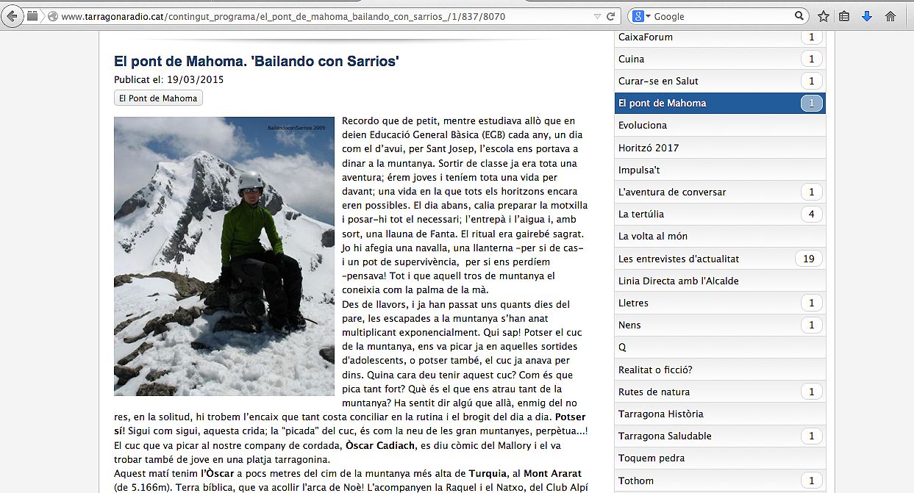914x493 pixels.
Task: Open Les entrevistes d'actualitat category
Action: tap(720, 259)
